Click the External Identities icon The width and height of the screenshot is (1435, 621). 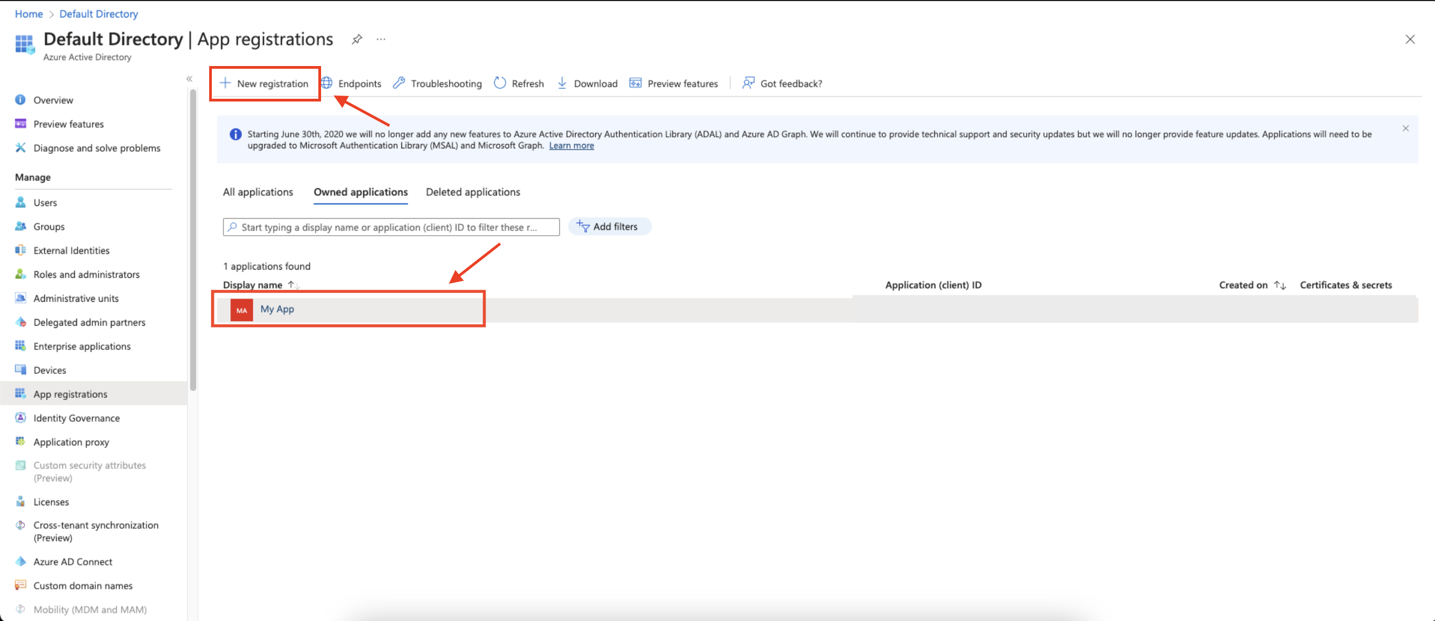click(x=21, y=250)
